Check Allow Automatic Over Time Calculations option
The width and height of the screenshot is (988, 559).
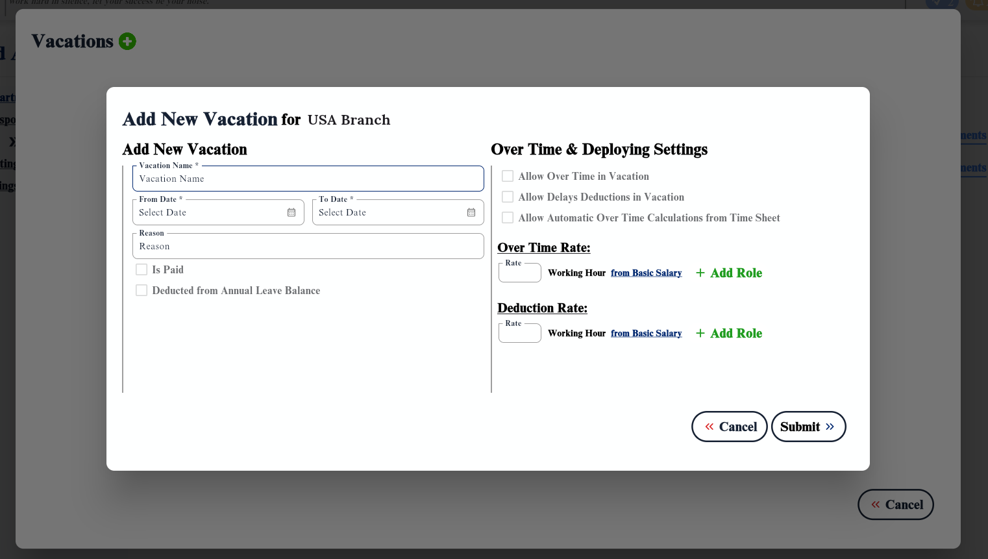508,217
